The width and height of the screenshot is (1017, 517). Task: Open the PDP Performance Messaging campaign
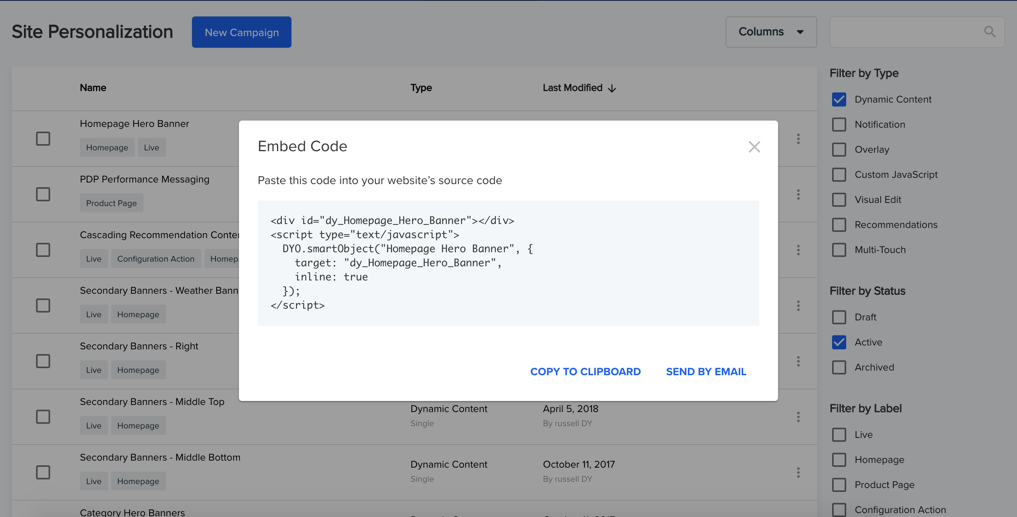pyautogui.click(x=145, y=179)
